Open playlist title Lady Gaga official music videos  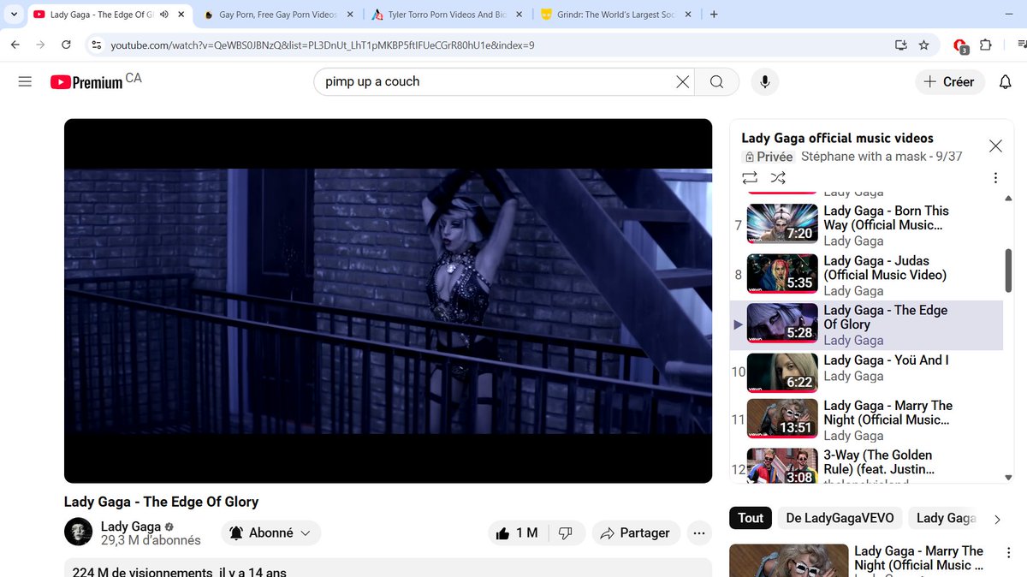[837, 138]
